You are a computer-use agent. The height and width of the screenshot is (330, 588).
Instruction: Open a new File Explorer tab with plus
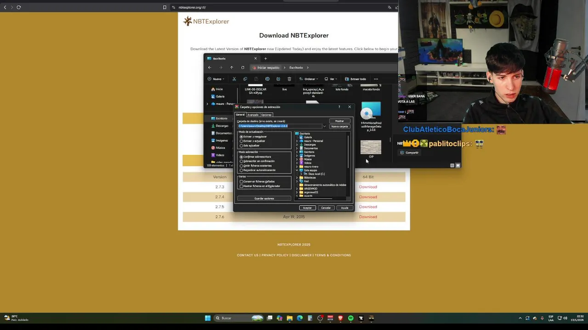[x=265, y=58]
